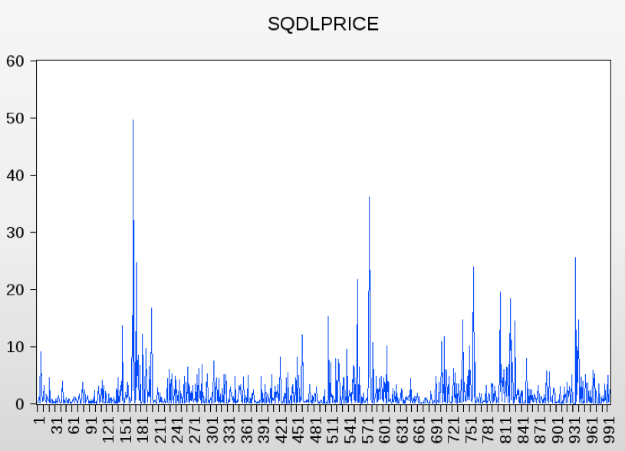Click the SQDLPRICE chart title
This screenshot has width=625, height=451.
(x=323, y=24)
